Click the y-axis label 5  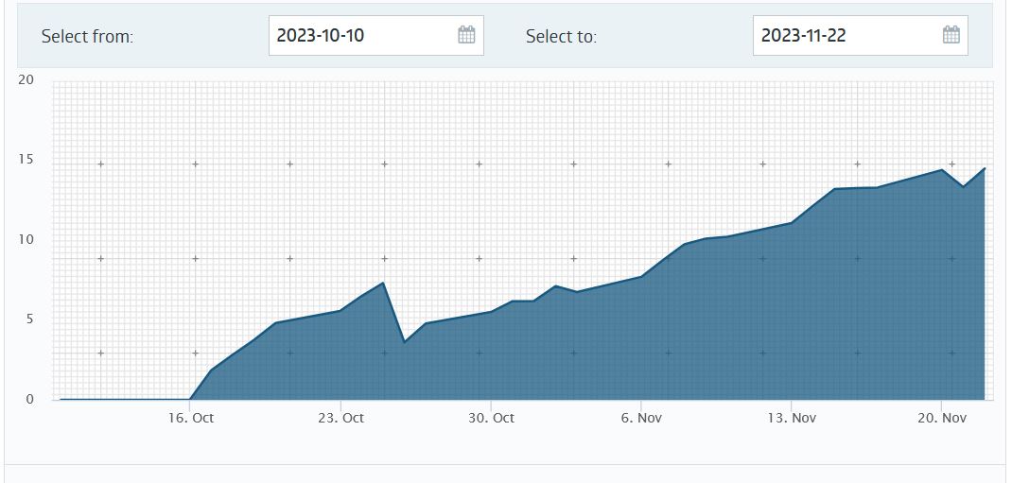point(29,319)
